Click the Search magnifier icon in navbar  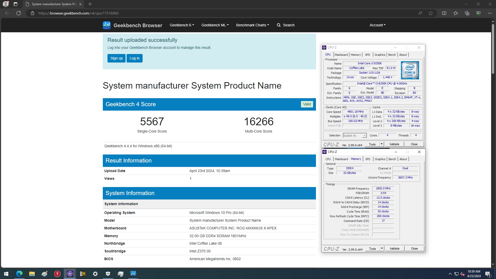(279, 25)
